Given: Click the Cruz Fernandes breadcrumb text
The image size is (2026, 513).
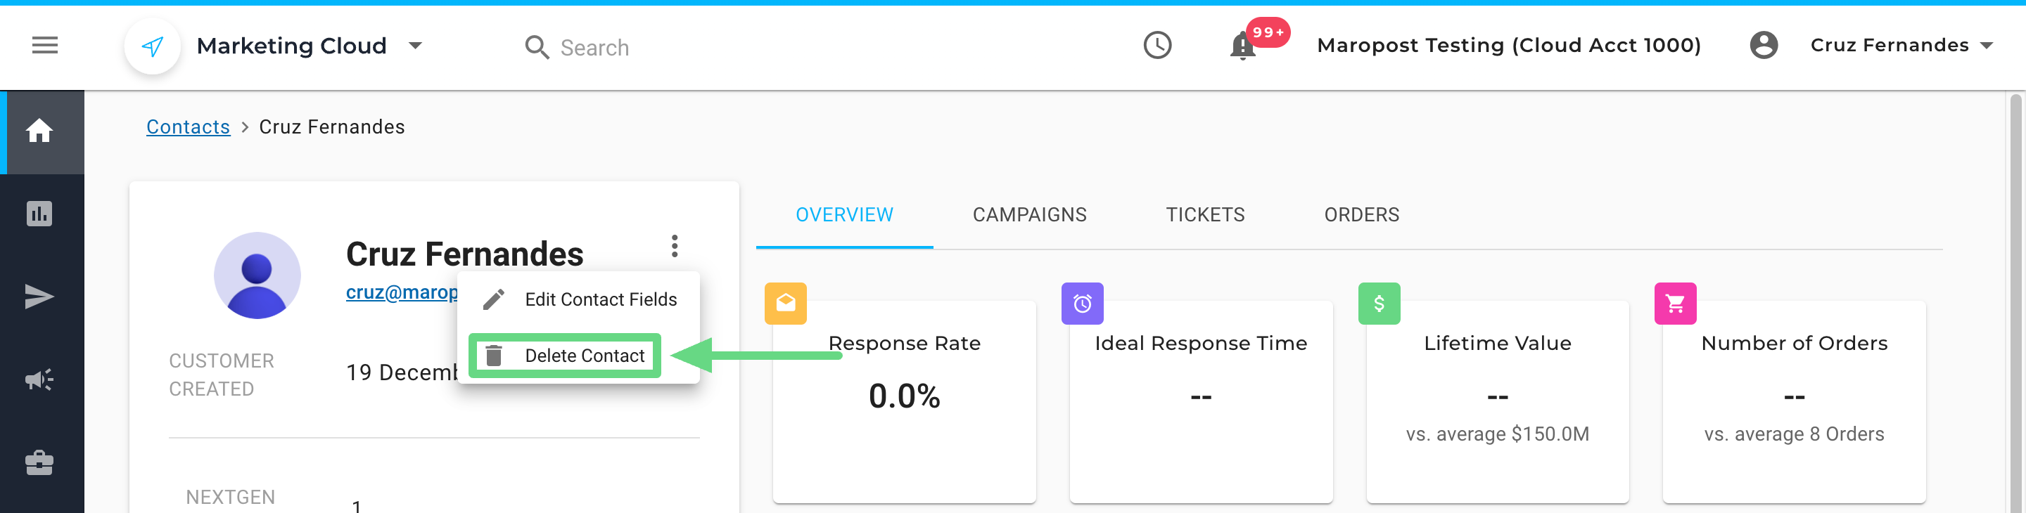Looking at the screenshot, I should [x=332, y=126].
